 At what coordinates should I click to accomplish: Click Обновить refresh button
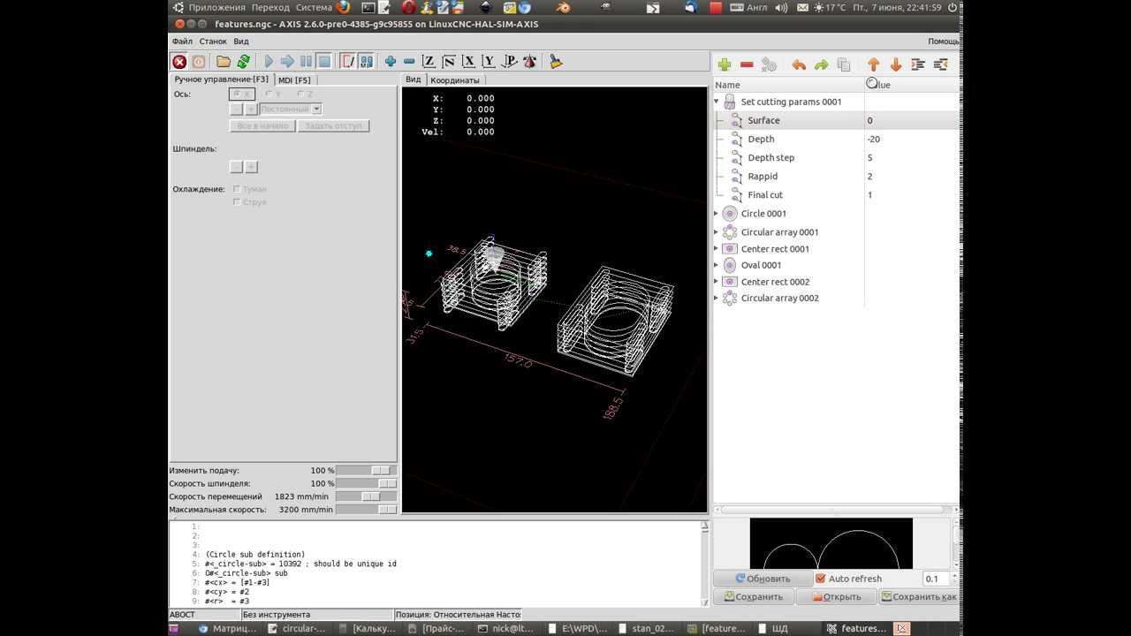[x=763, y=579]
